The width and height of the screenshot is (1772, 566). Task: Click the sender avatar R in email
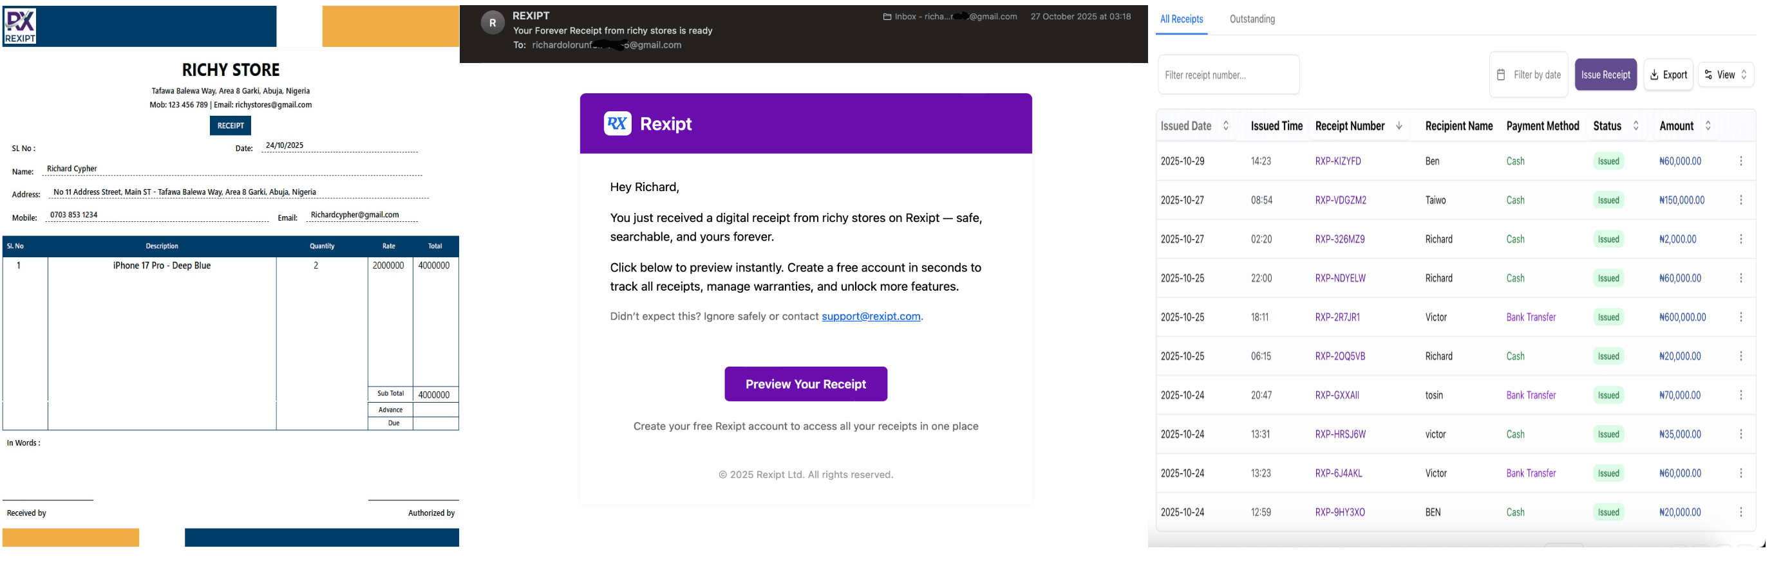pyautogui.click(x=492, y=23)
